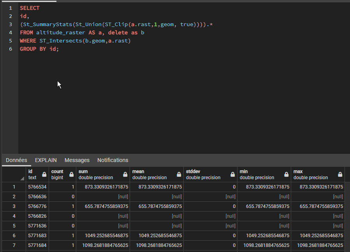Image resolution: width=350 pixels, height=252 pixels.
Task: Select row 6 by its row number
Action: point(14,236)
